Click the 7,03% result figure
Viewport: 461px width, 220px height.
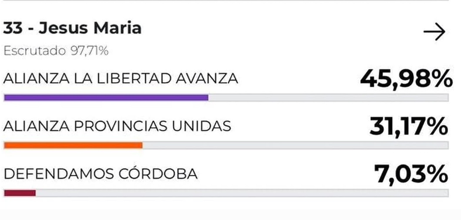[411, 174]
